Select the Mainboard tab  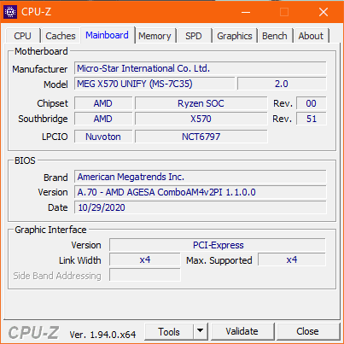pos(108,35)
